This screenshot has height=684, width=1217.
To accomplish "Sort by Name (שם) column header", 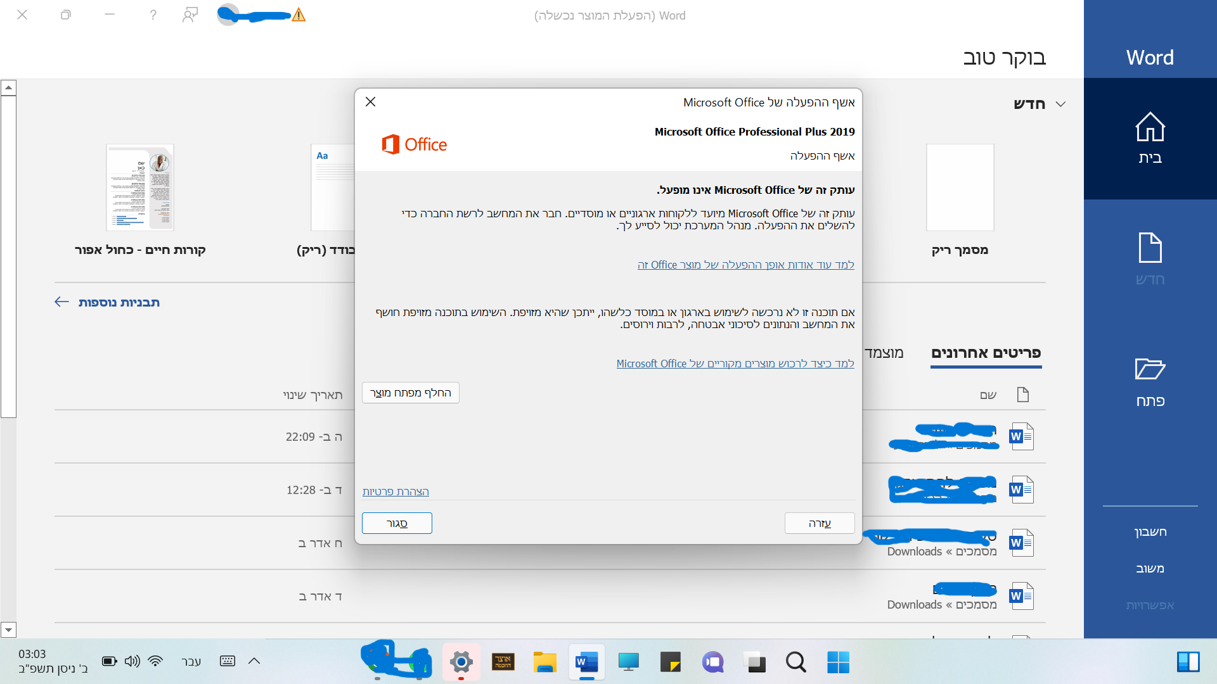I will (x=988, y=395).
